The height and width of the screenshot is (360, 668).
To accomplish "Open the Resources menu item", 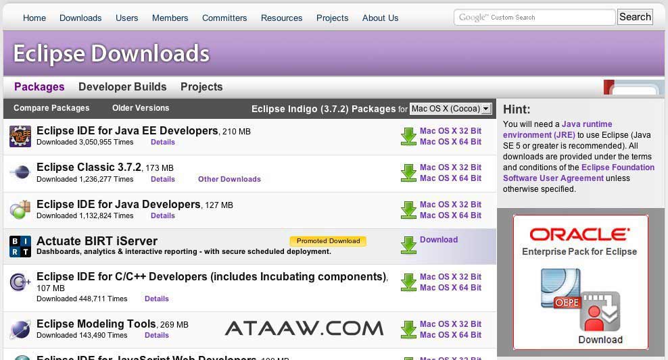I will click(281, 18).
